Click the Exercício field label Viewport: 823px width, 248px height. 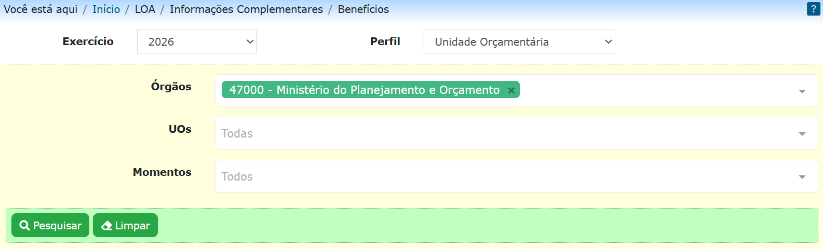click(88, 42)
